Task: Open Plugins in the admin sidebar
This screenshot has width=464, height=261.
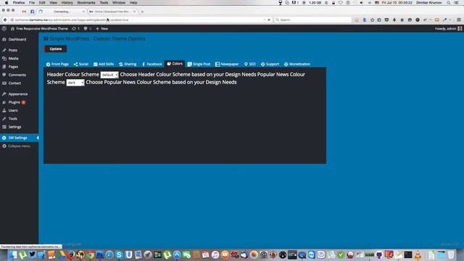Action: [14, 102]
